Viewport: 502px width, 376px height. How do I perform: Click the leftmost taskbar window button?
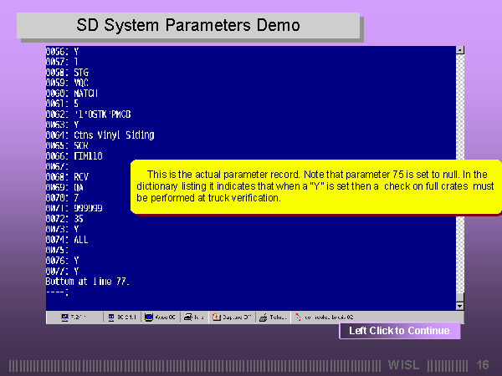81,318
